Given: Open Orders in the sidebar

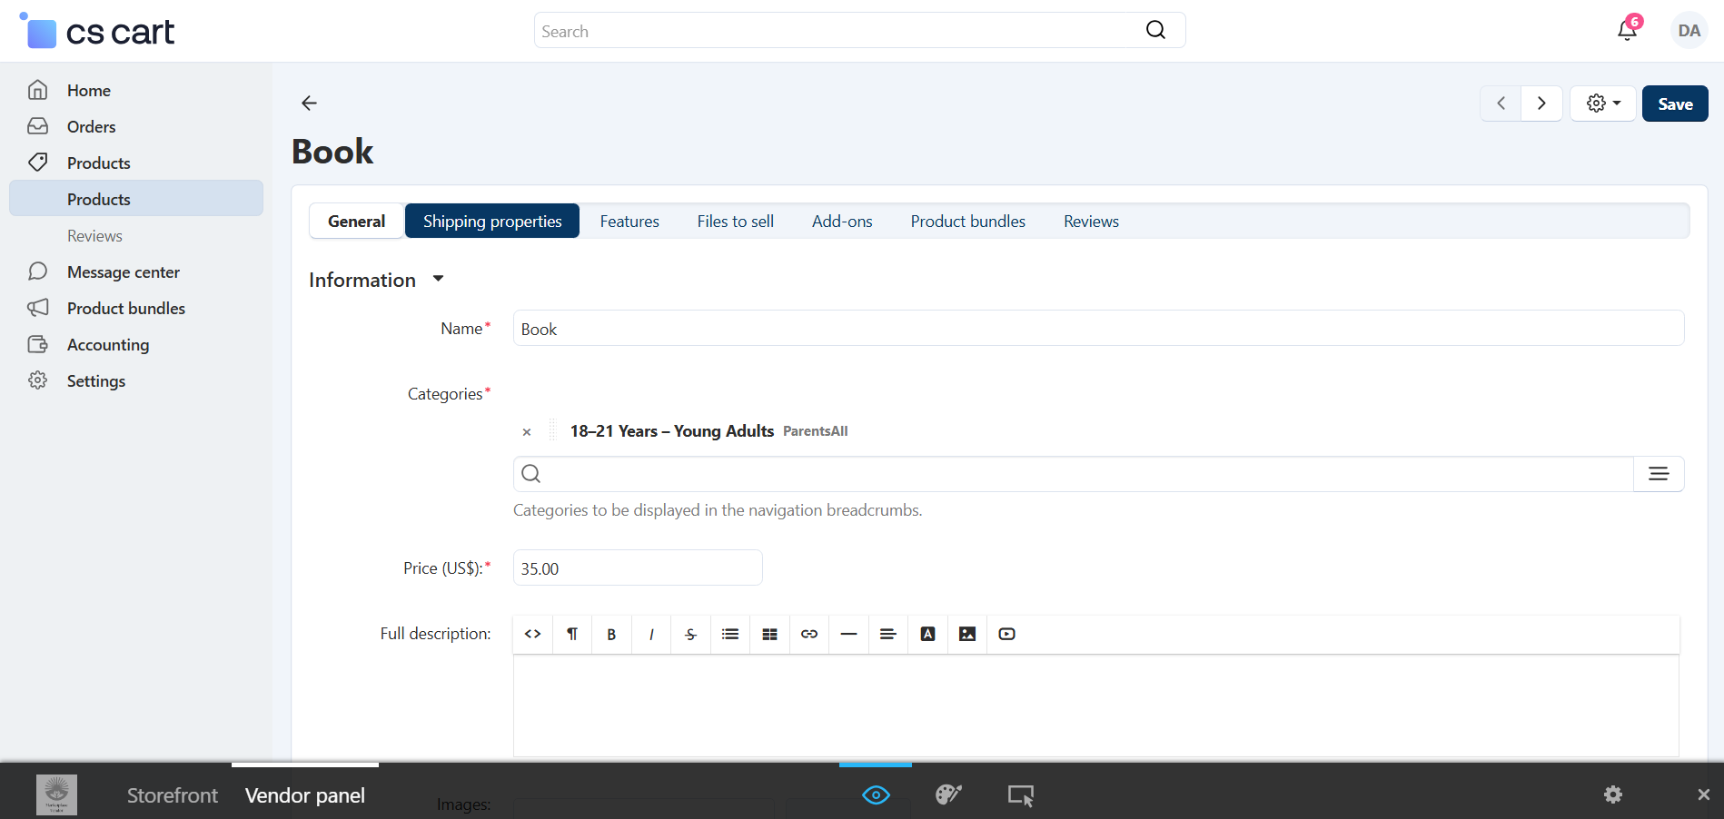Looking at the screenshot, I should (91, 127).
